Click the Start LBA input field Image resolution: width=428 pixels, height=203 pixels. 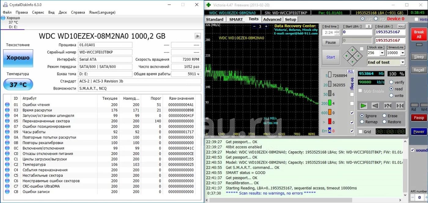357,32
